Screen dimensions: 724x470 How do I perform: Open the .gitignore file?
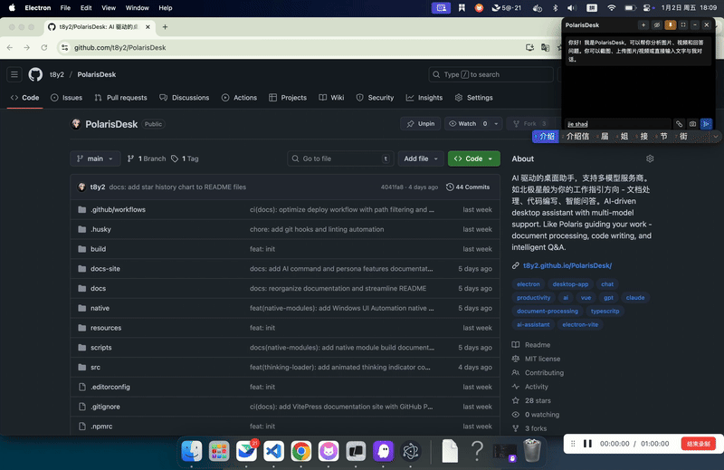coord(105,407)
